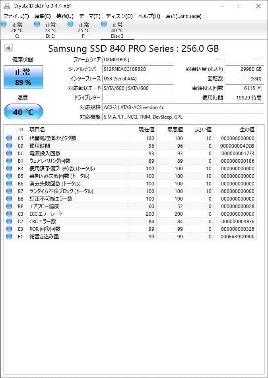Click power-on count value 6115 回

tap(245, 88)
